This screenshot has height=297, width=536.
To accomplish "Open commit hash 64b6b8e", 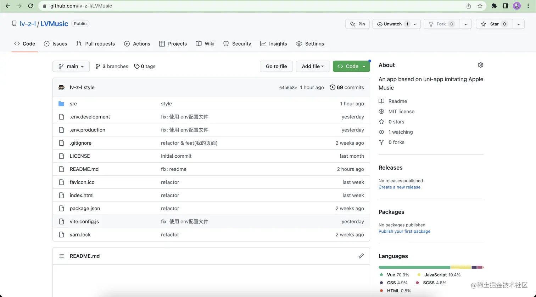I will click(x=288, y=88).
